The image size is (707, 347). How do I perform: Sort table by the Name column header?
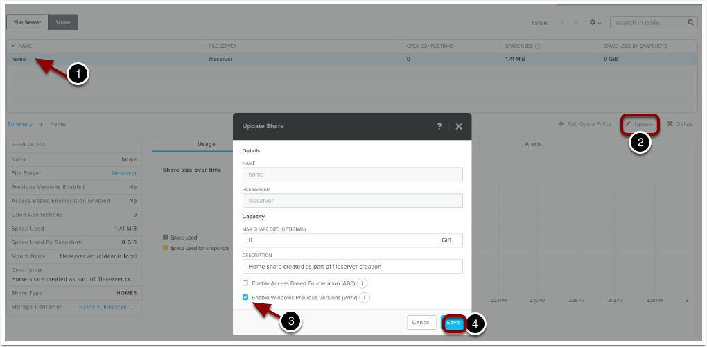pos(25,46)
